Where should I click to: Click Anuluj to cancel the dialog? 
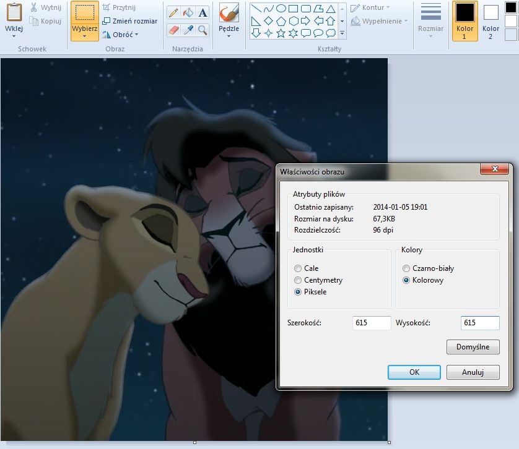pyautogui.click(x=473, y=372)
